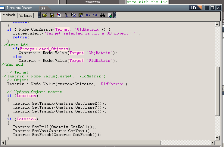Click the toolbar grip handle beside the Attributes tab

(39, 15)
